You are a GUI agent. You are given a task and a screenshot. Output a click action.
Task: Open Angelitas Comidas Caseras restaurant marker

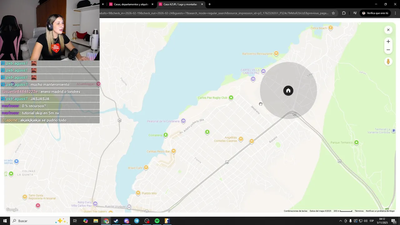tap(241, 139)
